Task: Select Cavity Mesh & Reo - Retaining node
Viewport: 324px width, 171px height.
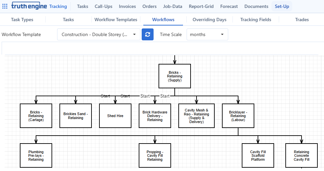Action: [x=197, y=116]
